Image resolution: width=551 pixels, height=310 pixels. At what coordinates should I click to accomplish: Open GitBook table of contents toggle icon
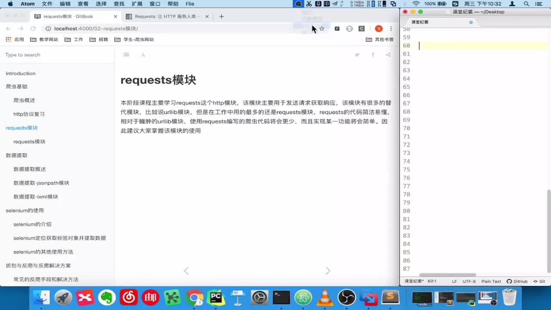pos(126,55)
